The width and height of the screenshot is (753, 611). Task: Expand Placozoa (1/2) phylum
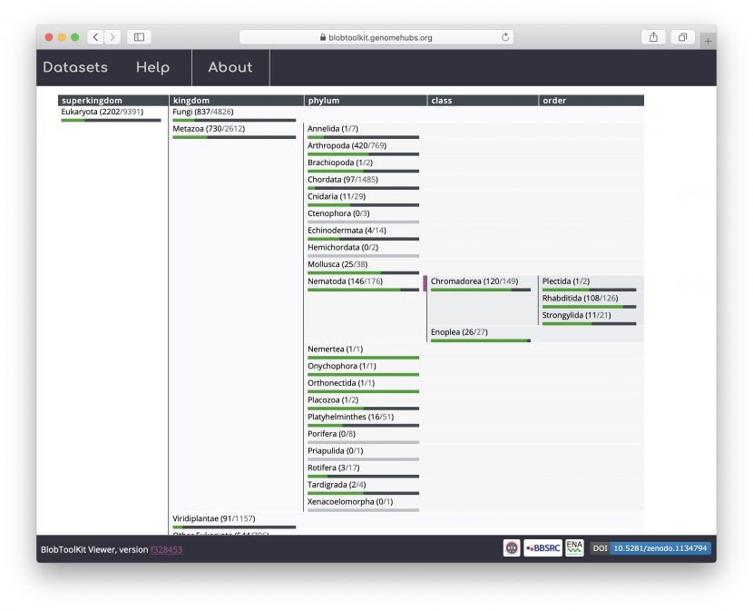(333, 400)
